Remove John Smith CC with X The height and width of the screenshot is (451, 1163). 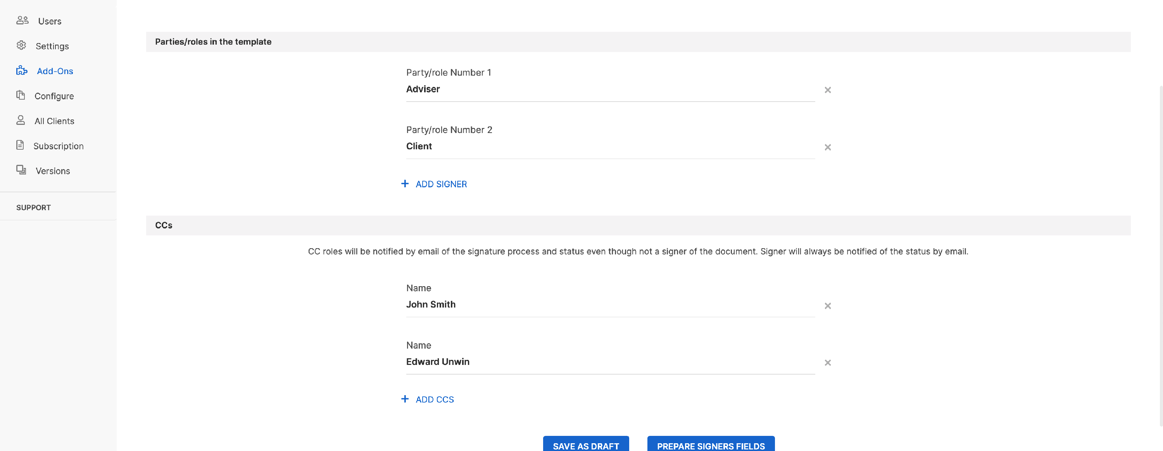point(828,306)
